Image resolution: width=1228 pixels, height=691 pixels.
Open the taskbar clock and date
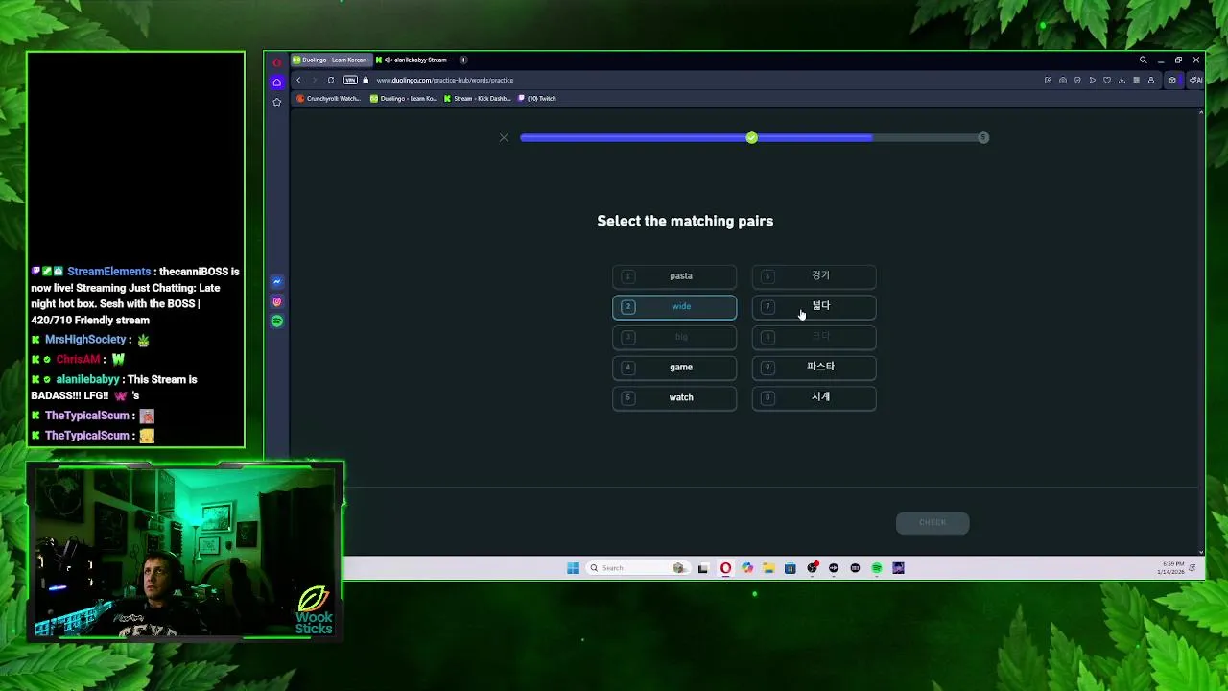click(x=1172, y=568)
